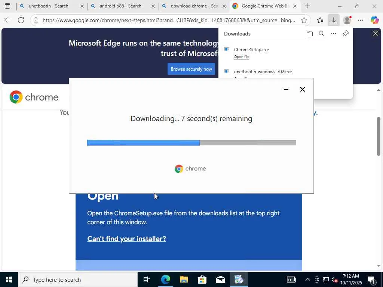
Task: Add this page to favorites with the star icon
Action: tap(304, 20)
